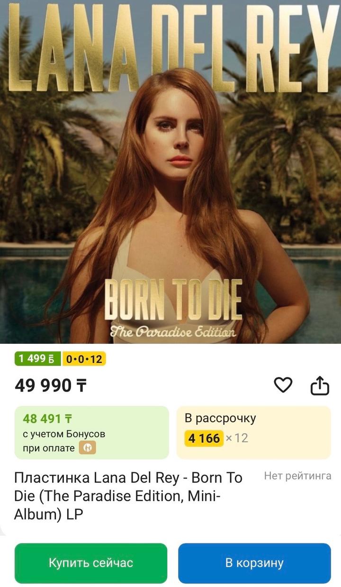Tap the 48 491 ₸ bonus price
341x587 pixels.
pyautogui.click(x=47, y=418)
